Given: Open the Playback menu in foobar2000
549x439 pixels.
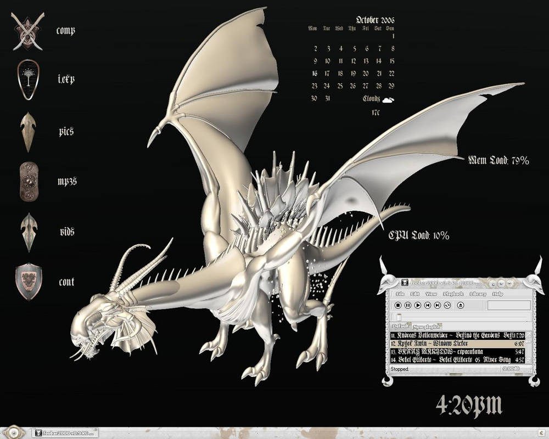Looking at the screenshot, I should pyautogui.click(x=453, y=294).
